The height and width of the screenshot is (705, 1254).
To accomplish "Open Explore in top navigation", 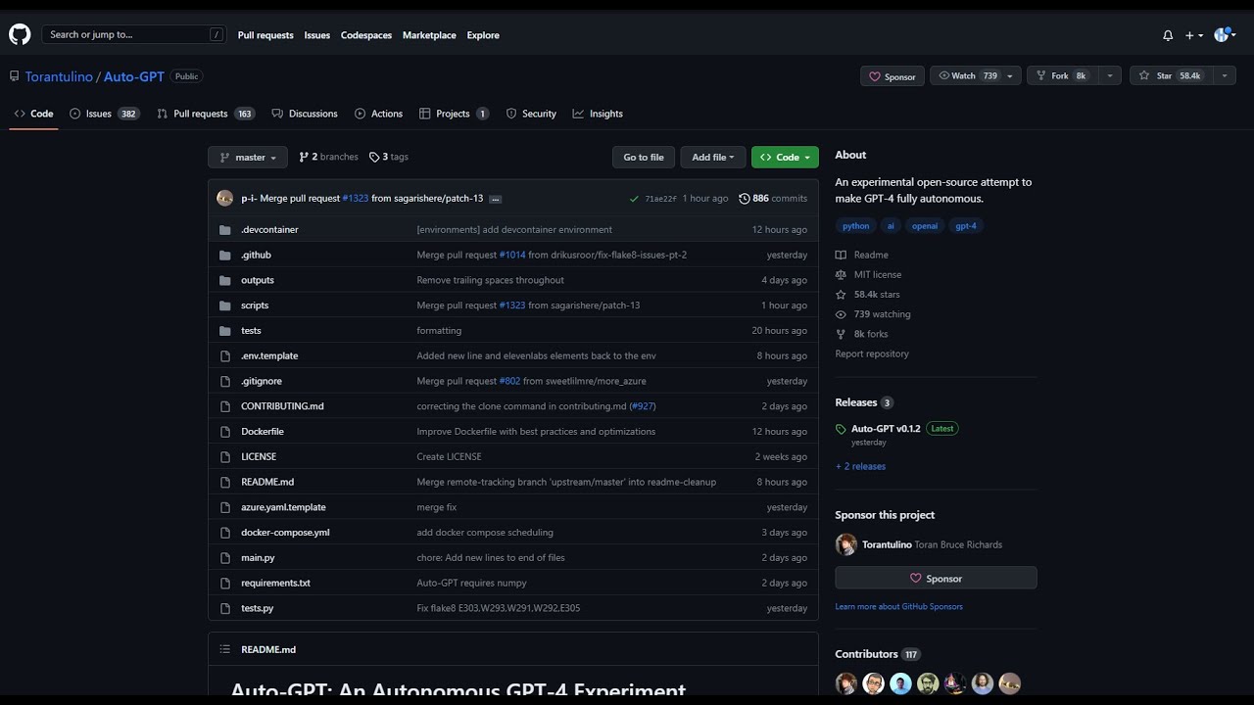I will (x=483, y=35).
